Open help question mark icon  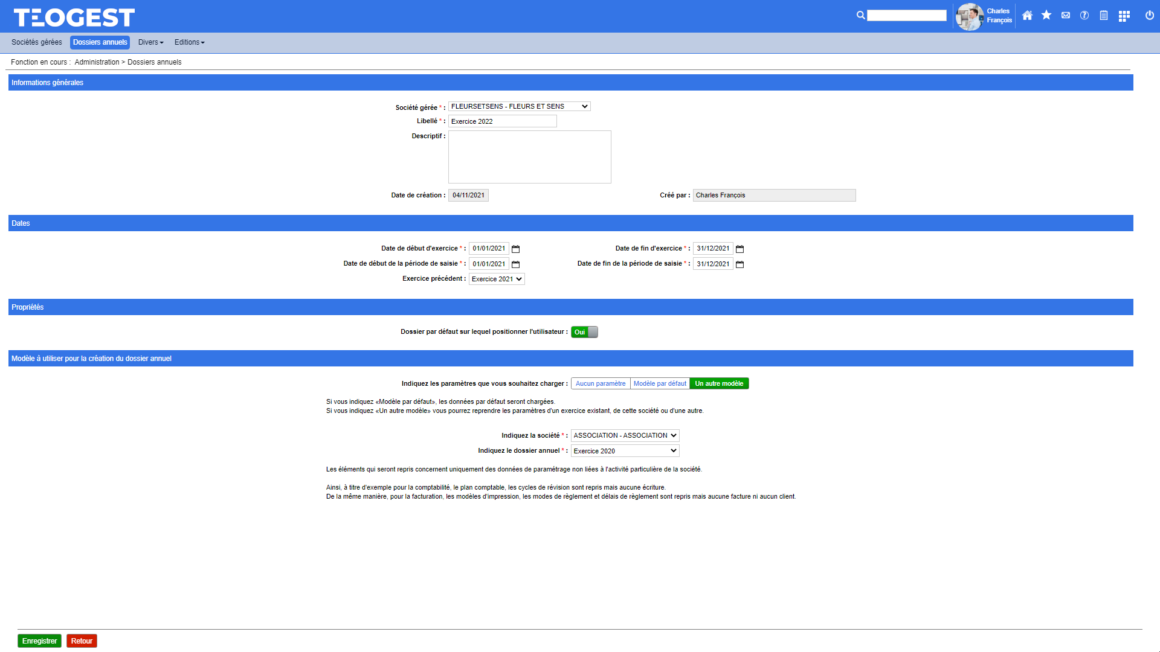coord(1084,16)
